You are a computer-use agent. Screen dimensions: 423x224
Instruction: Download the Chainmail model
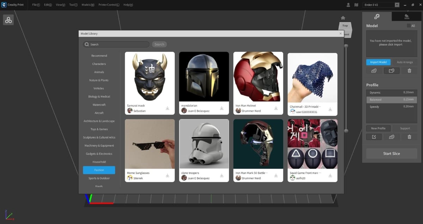[x=330, y=109]
